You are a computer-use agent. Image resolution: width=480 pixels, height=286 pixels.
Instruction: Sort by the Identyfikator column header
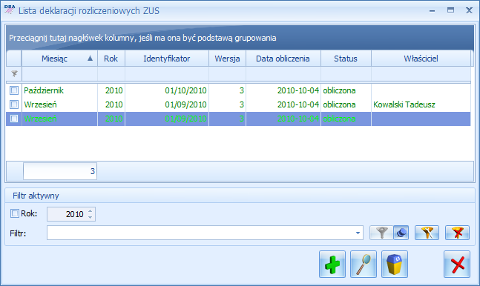[x=167, y=59]
